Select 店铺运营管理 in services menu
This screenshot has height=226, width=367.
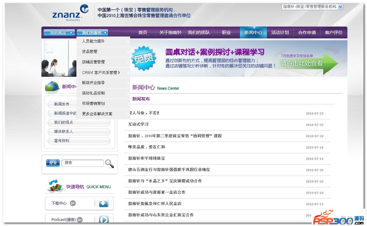pos(103,62)
